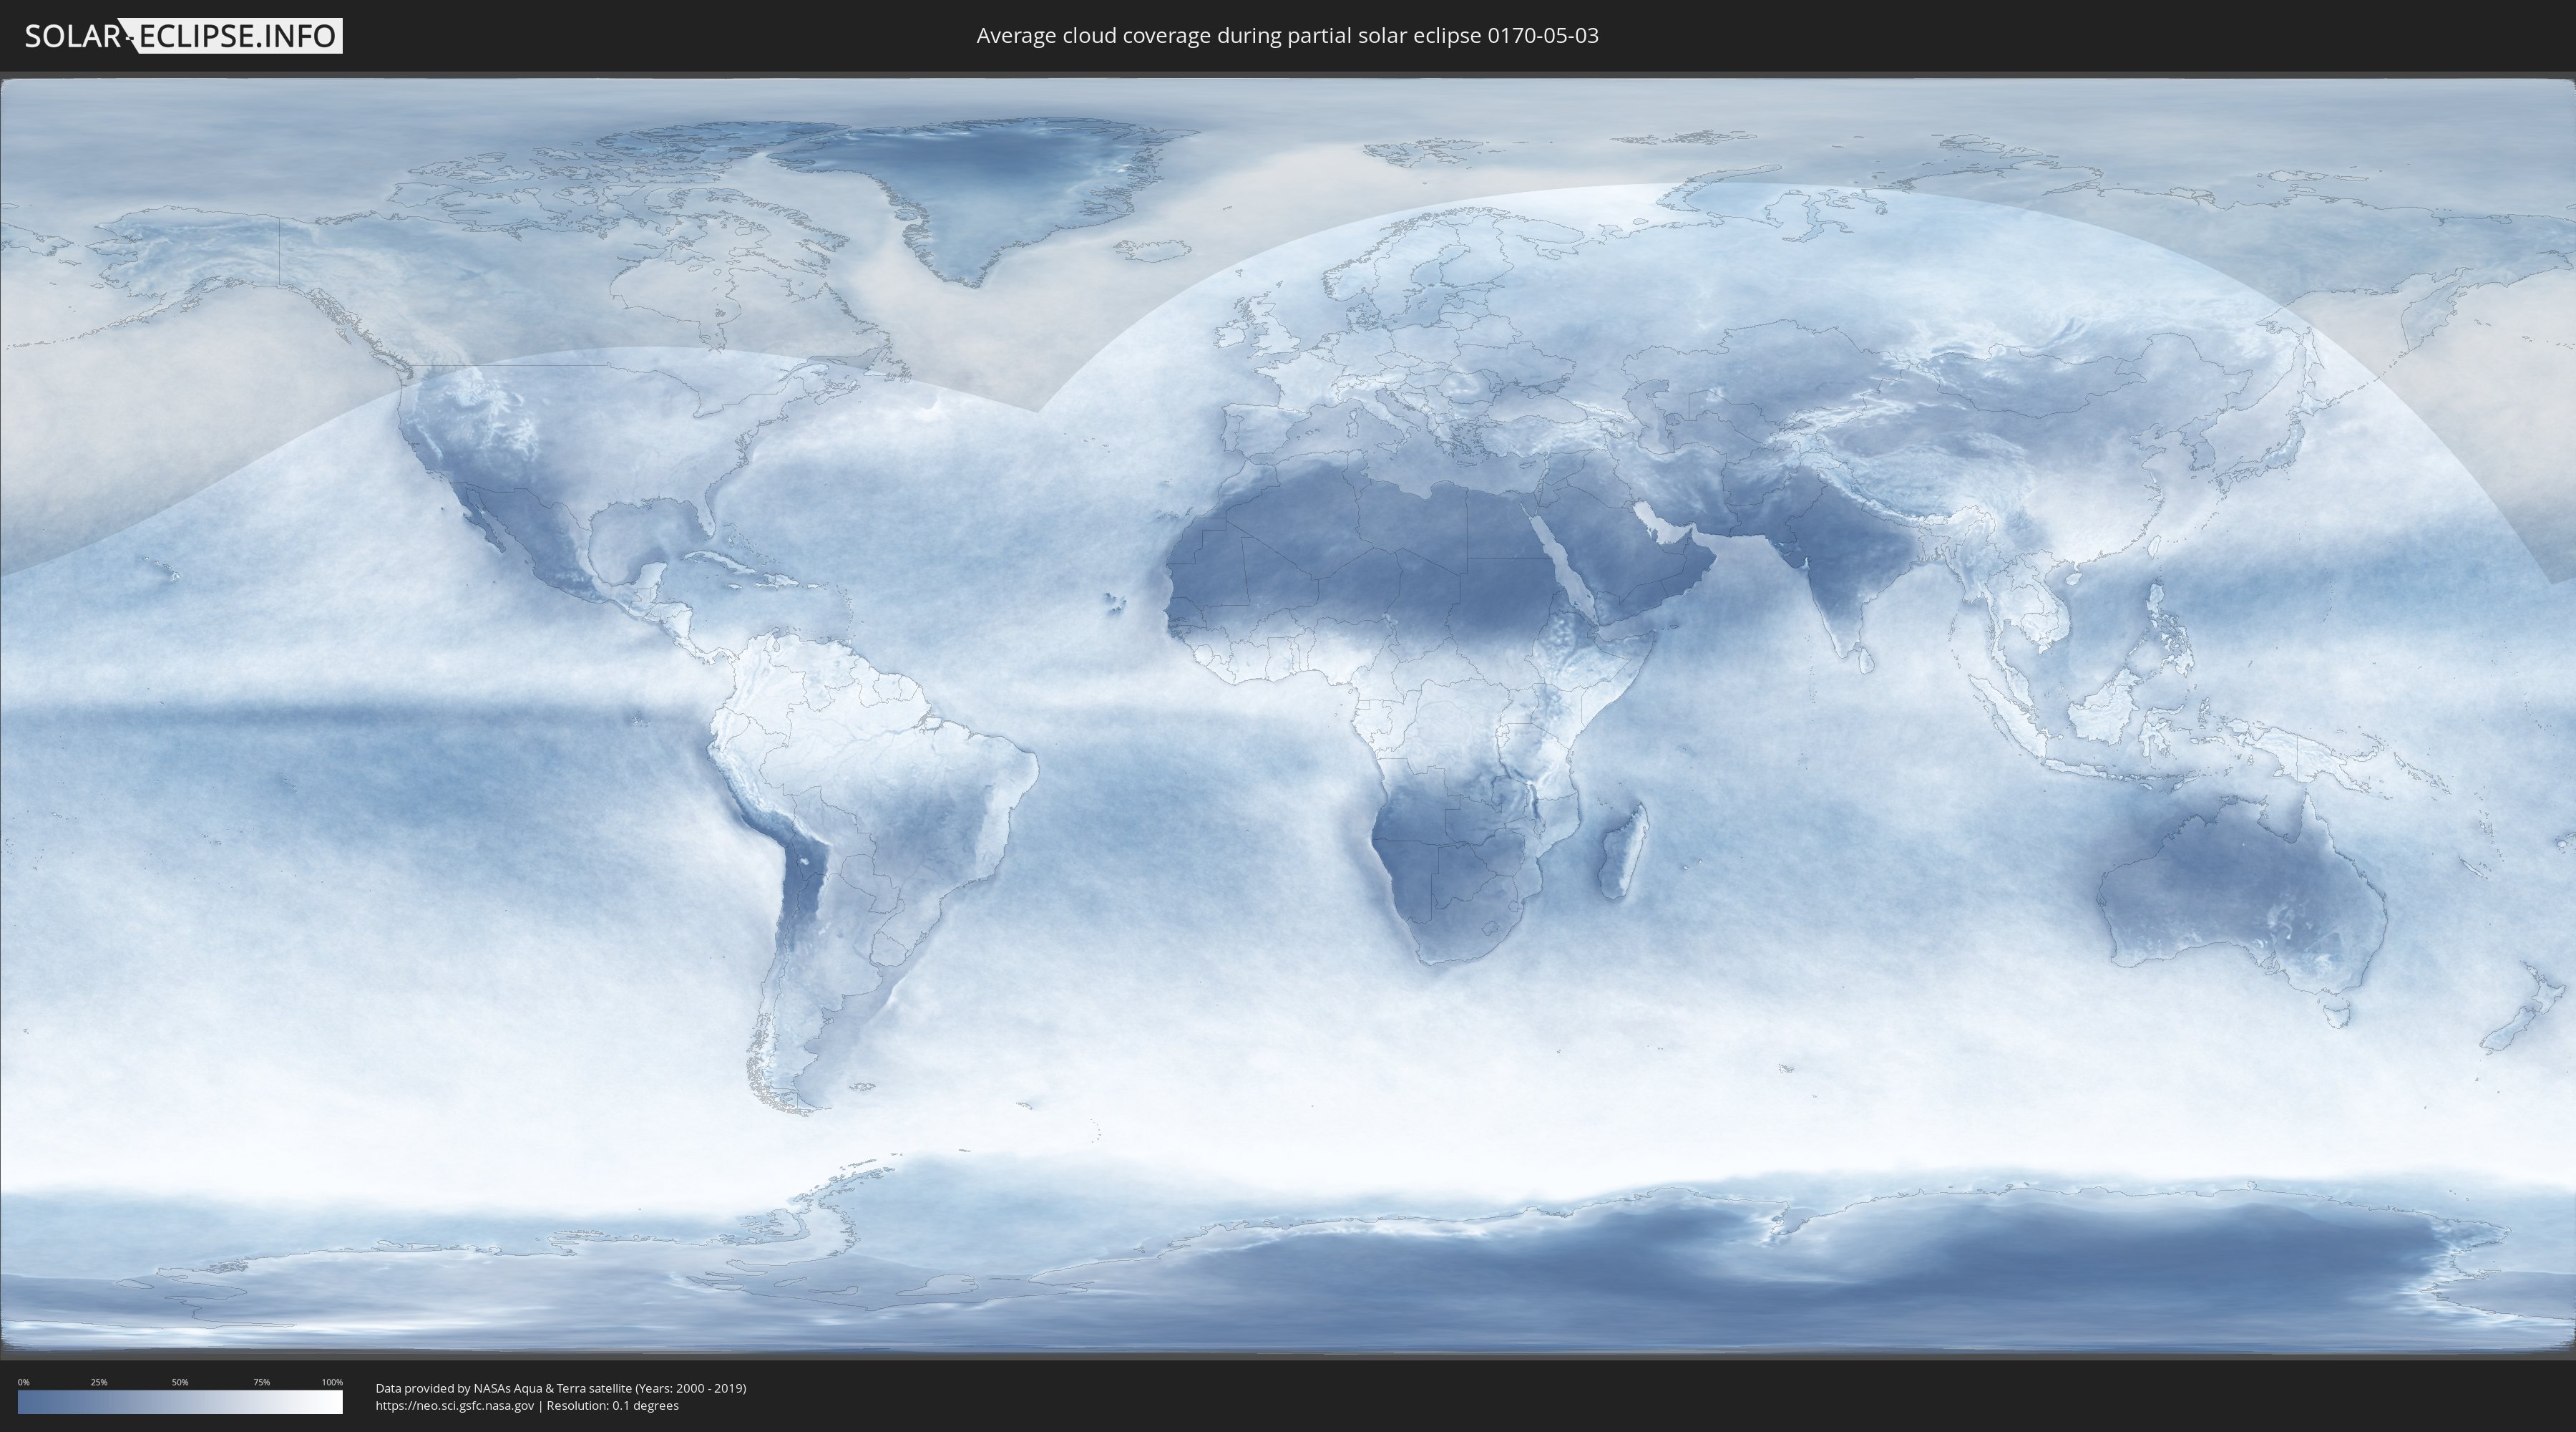Click the SOLAR-ECLIPSE.INFO logo
Image resolution: width=2576 pixels, height=1432 pixels.
coord(183,36)
